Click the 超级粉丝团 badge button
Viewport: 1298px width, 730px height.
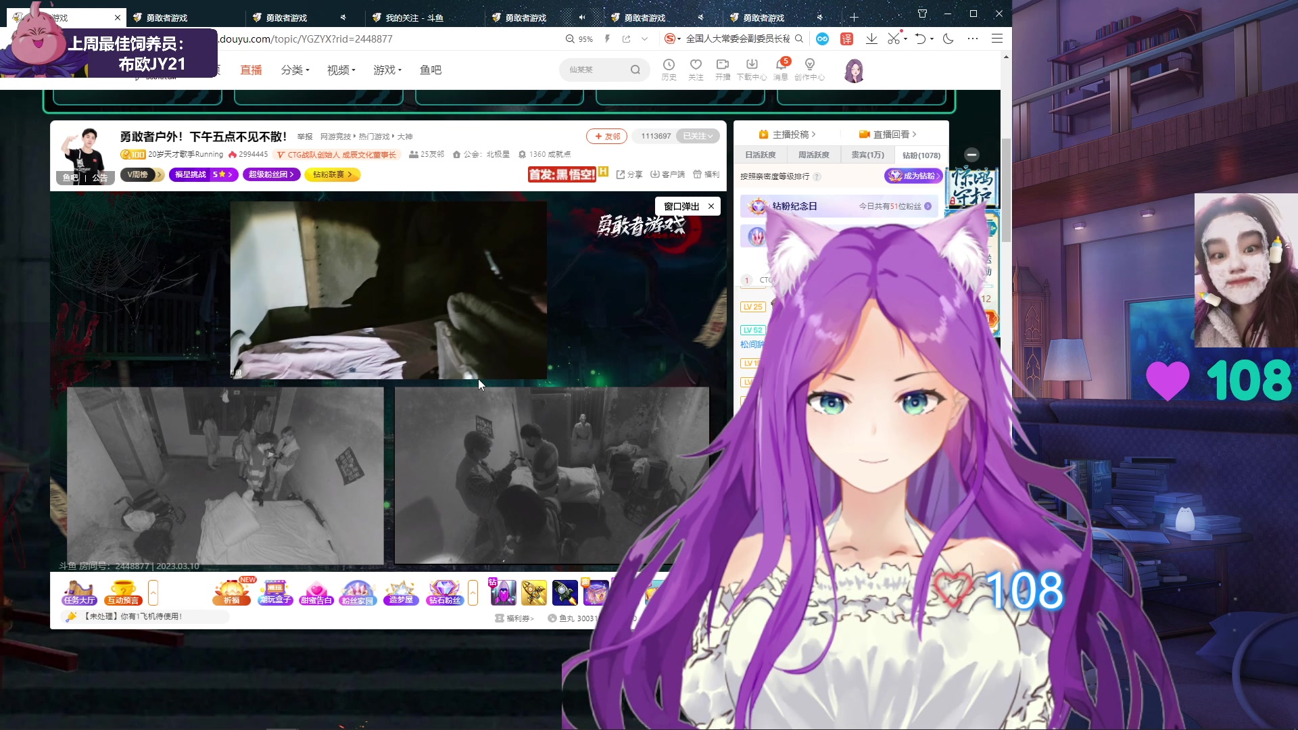270,174
